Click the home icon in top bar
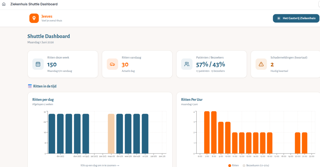This screenshot has height=167, width=320. (4, 4)
